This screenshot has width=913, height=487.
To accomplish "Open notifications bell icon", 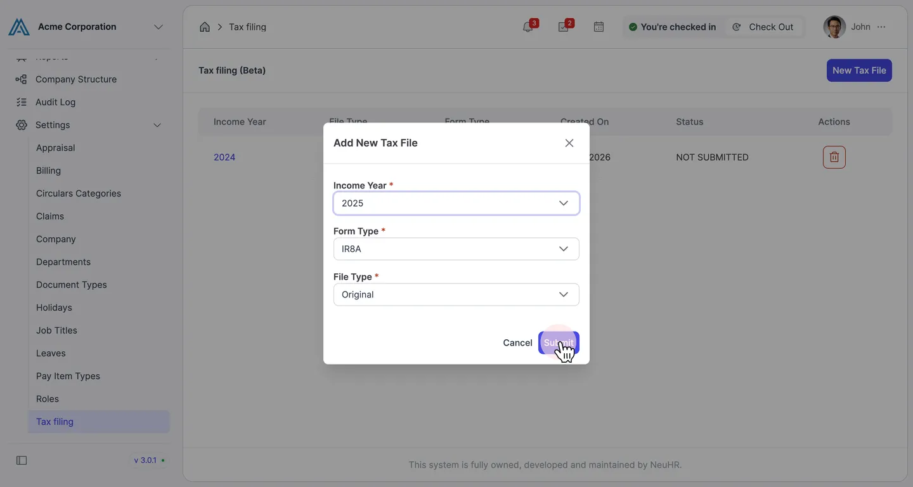I will coord(528,27).
